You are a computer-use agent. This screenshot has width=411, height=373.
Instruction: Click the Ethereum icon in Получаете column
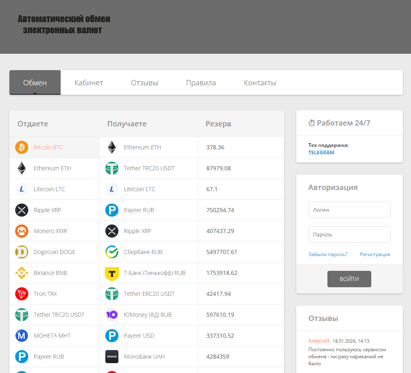click(x=112, y=147)
